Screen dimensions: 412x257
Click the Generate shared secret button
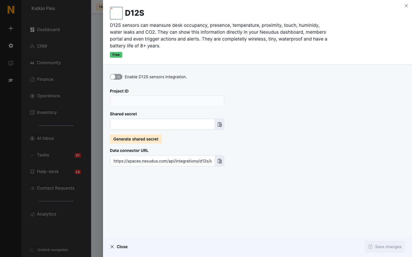pos(136,139)
